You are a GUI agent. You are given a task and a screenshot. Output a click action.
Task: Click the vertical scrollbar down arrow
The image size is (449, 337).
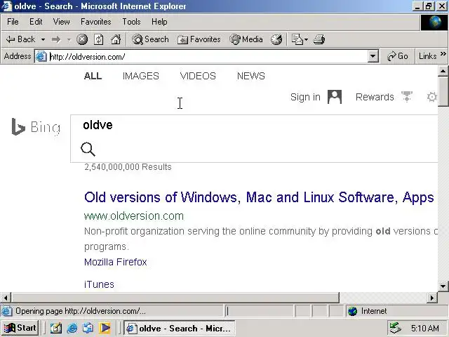[x=443, y=286]
